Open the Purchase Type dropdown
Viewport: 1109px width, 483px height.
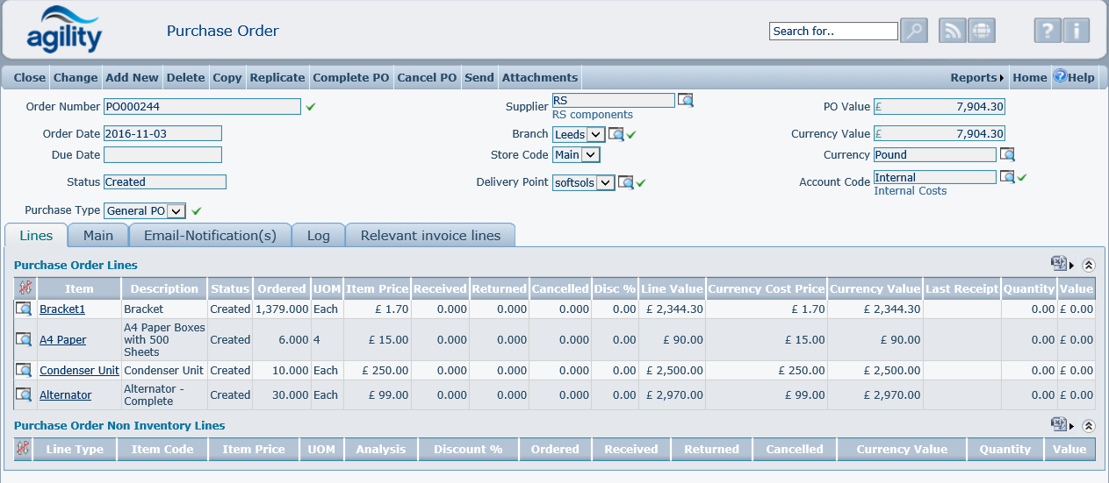point(145,211)
